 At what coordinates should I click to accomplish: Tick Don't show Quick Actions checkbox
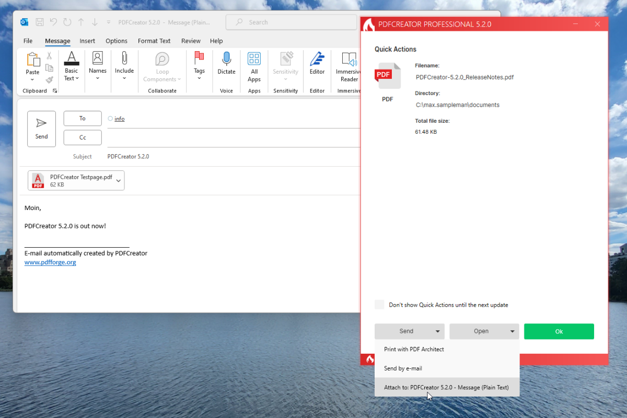(379, 305)
